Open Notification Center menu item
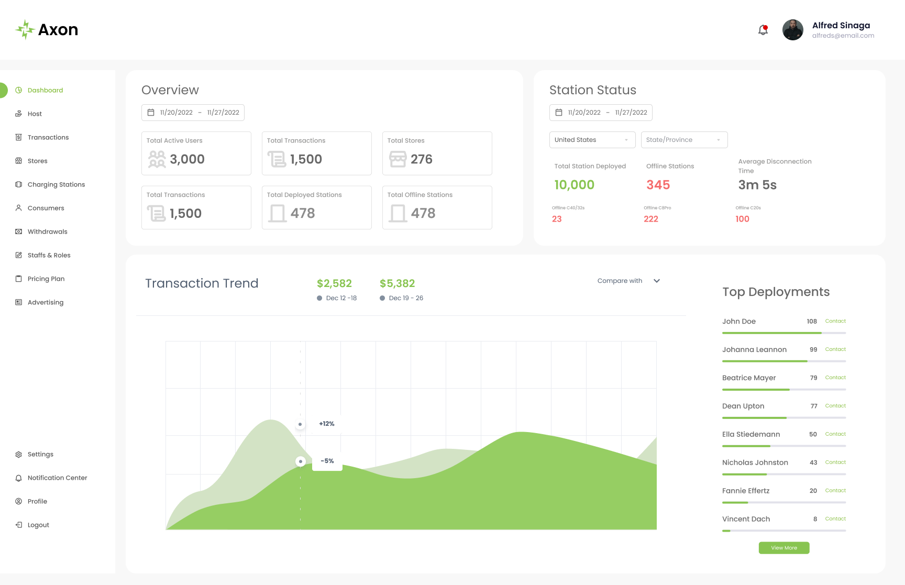Screen dimensions: 905x585 (x=51, y=478)
